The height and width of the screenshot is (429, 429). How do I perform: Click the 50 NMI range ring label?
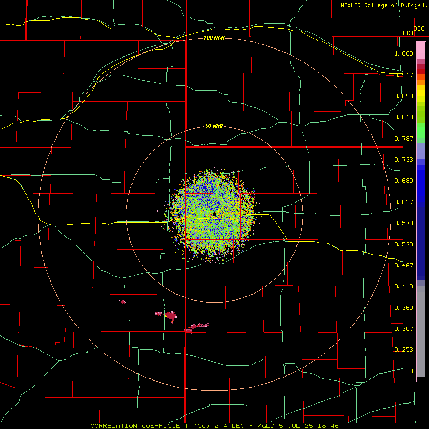point(214,126)
